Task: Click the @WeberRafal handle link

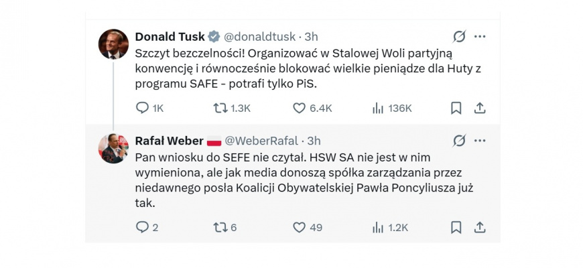Action: pyautogui.click(x=262, y=141)
